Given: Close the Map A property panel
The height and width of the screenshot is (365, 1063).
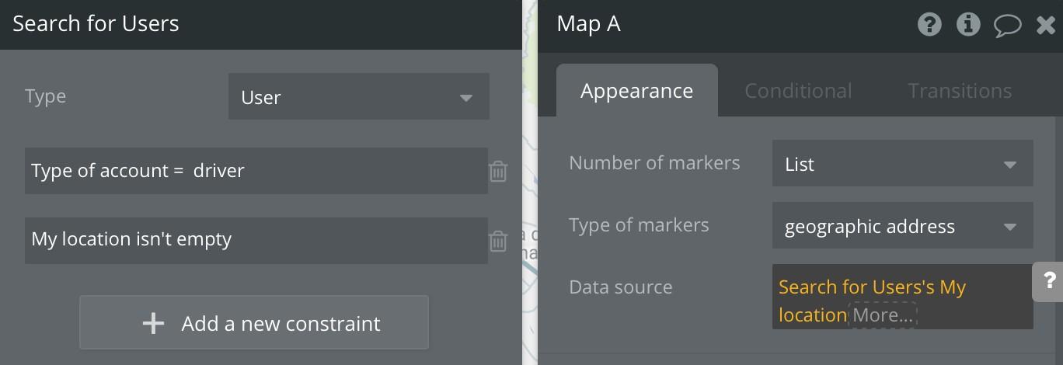Looking at the screenshot, I should tap(1046, 26).
